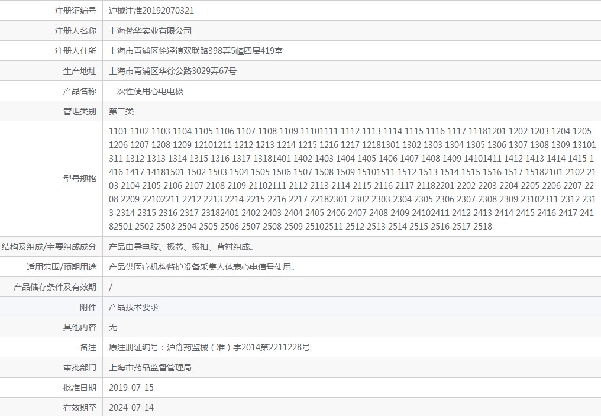Click composition text 产品由导电胶、极芯、极扣、背衬组成。

[x=182, y=247]
